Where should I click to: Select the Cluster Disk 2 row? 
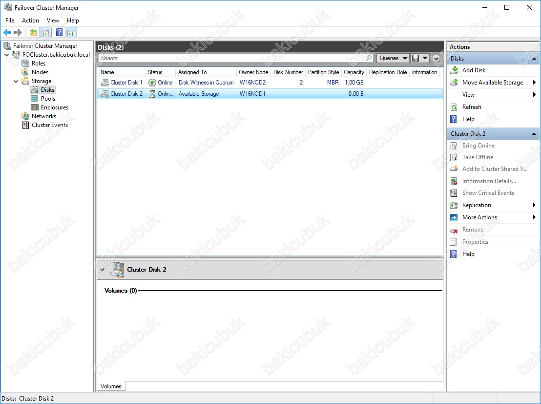(x=270, y=94)
